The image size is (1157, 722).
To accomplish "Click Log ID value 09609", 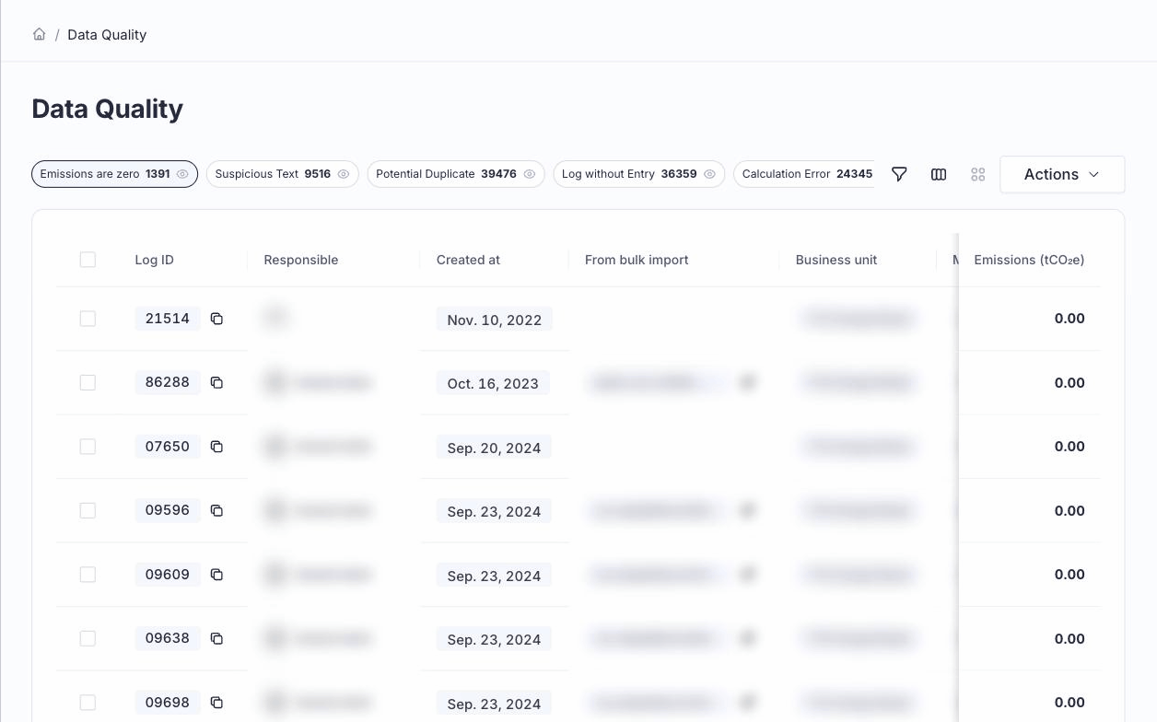I will click(x=168, y=575).
